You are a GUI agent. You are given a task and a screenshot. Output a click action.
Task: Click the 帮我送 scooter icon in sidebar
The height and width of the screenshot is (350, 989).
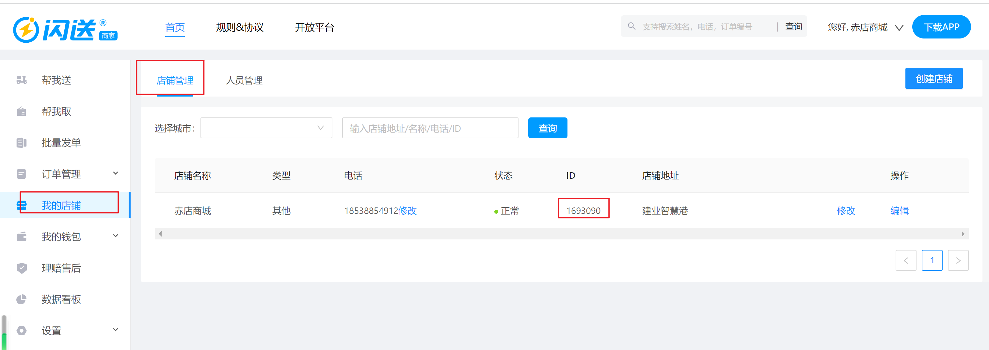click(22, 80)
